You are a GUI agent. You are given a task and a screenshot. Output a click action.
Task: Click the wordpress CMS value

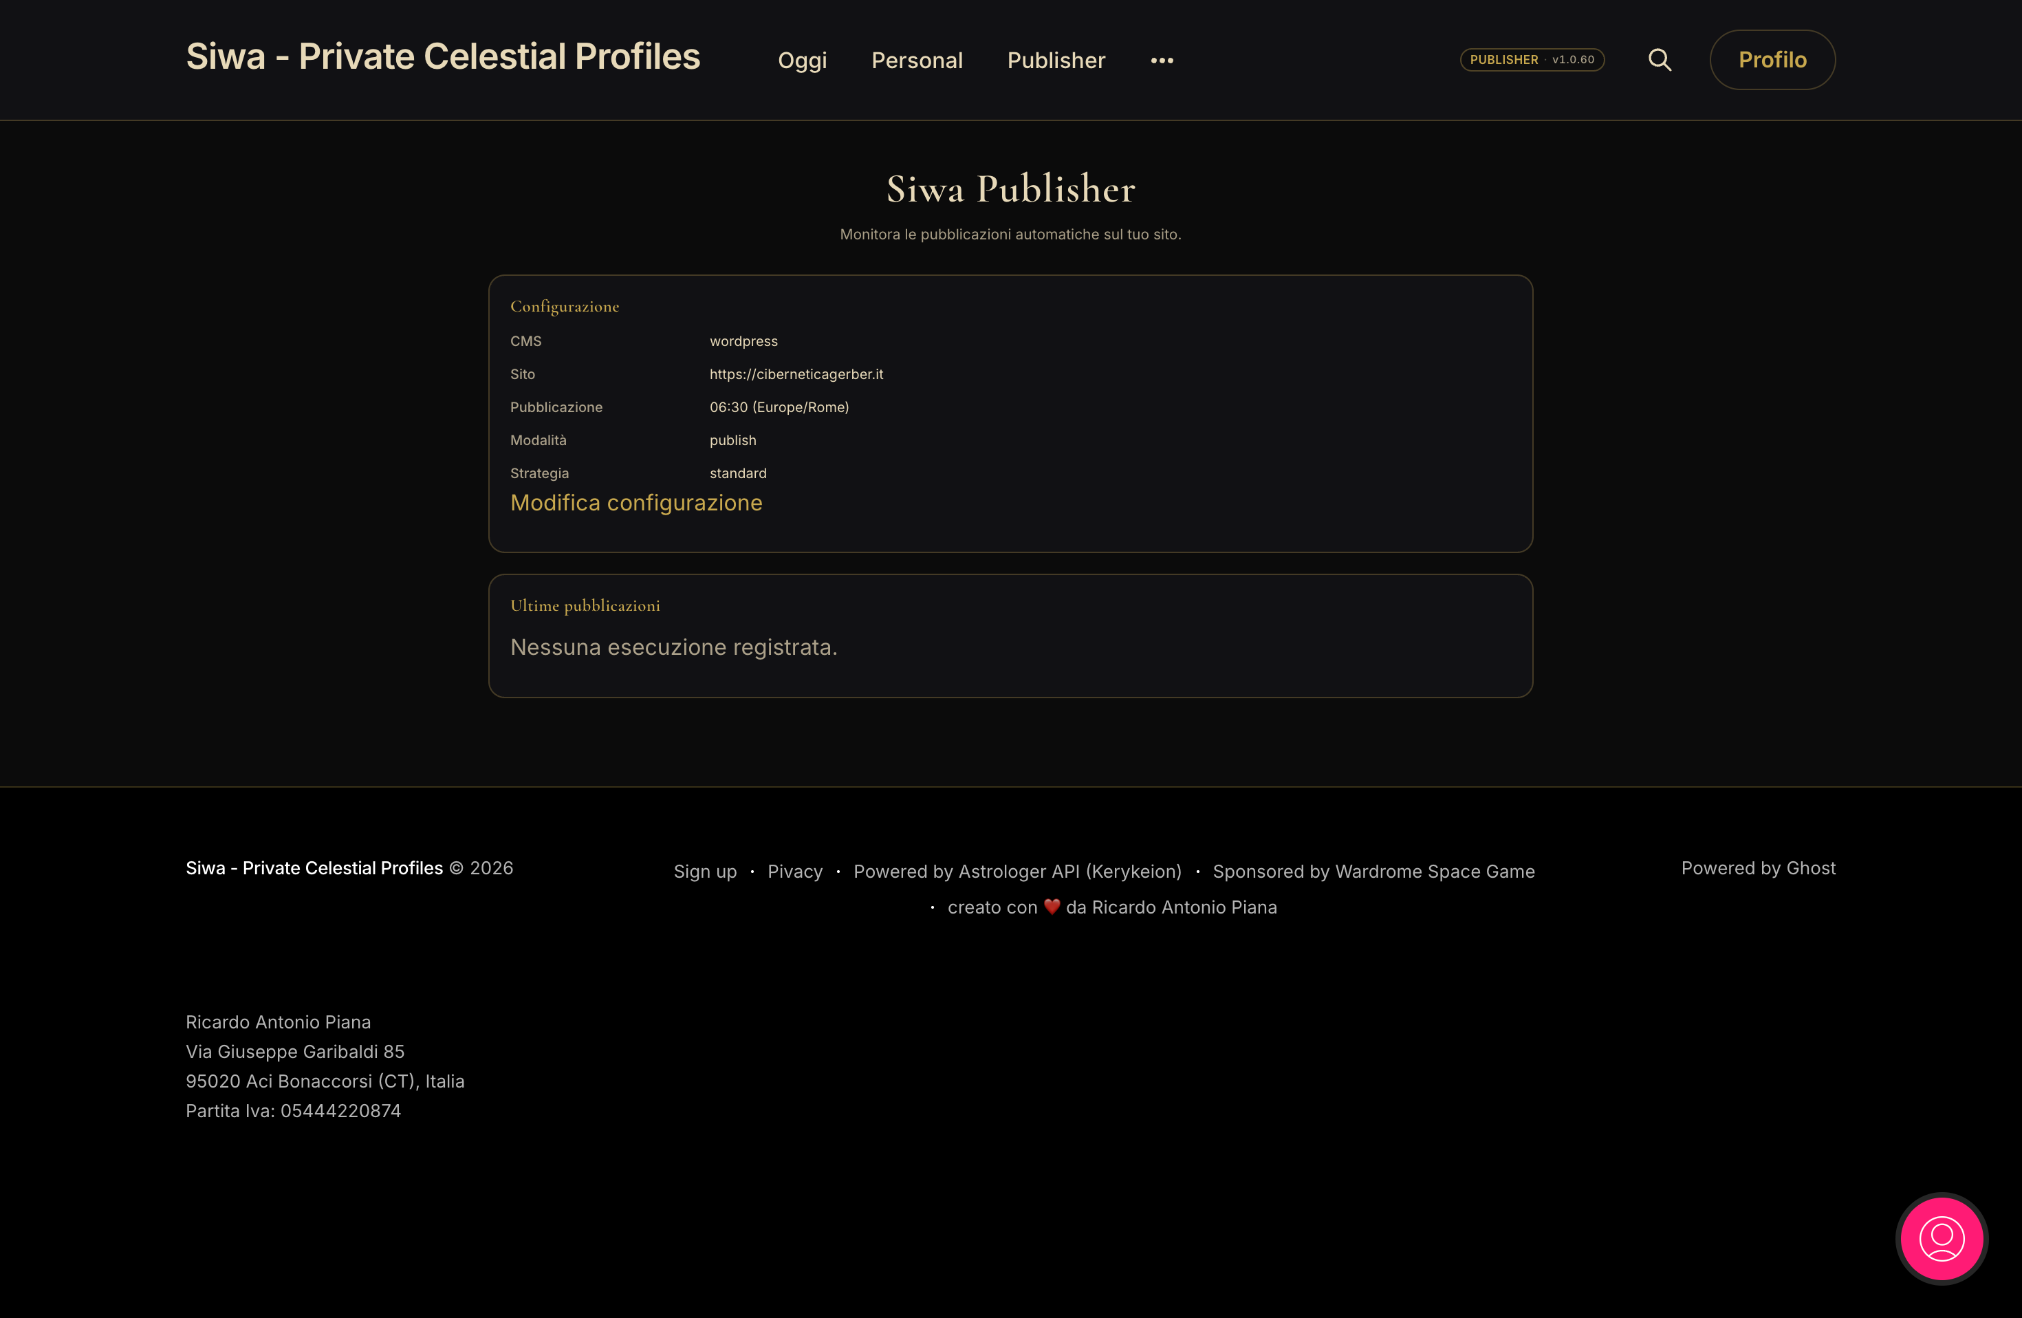pos(743,341)
